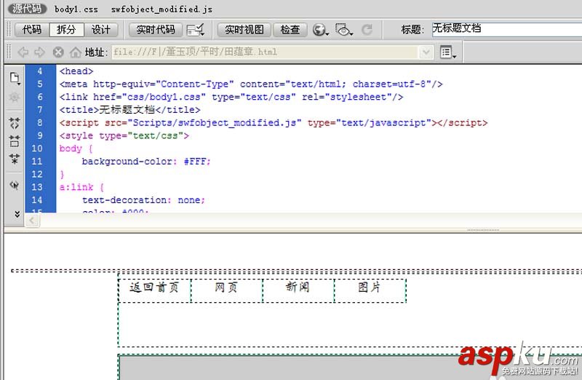
Task: Click 新闻 nav item in design view
Action: pos(298,287)
